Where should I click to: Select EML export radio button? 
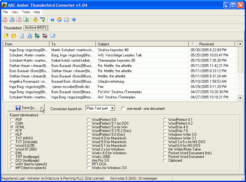coord(12,153)
